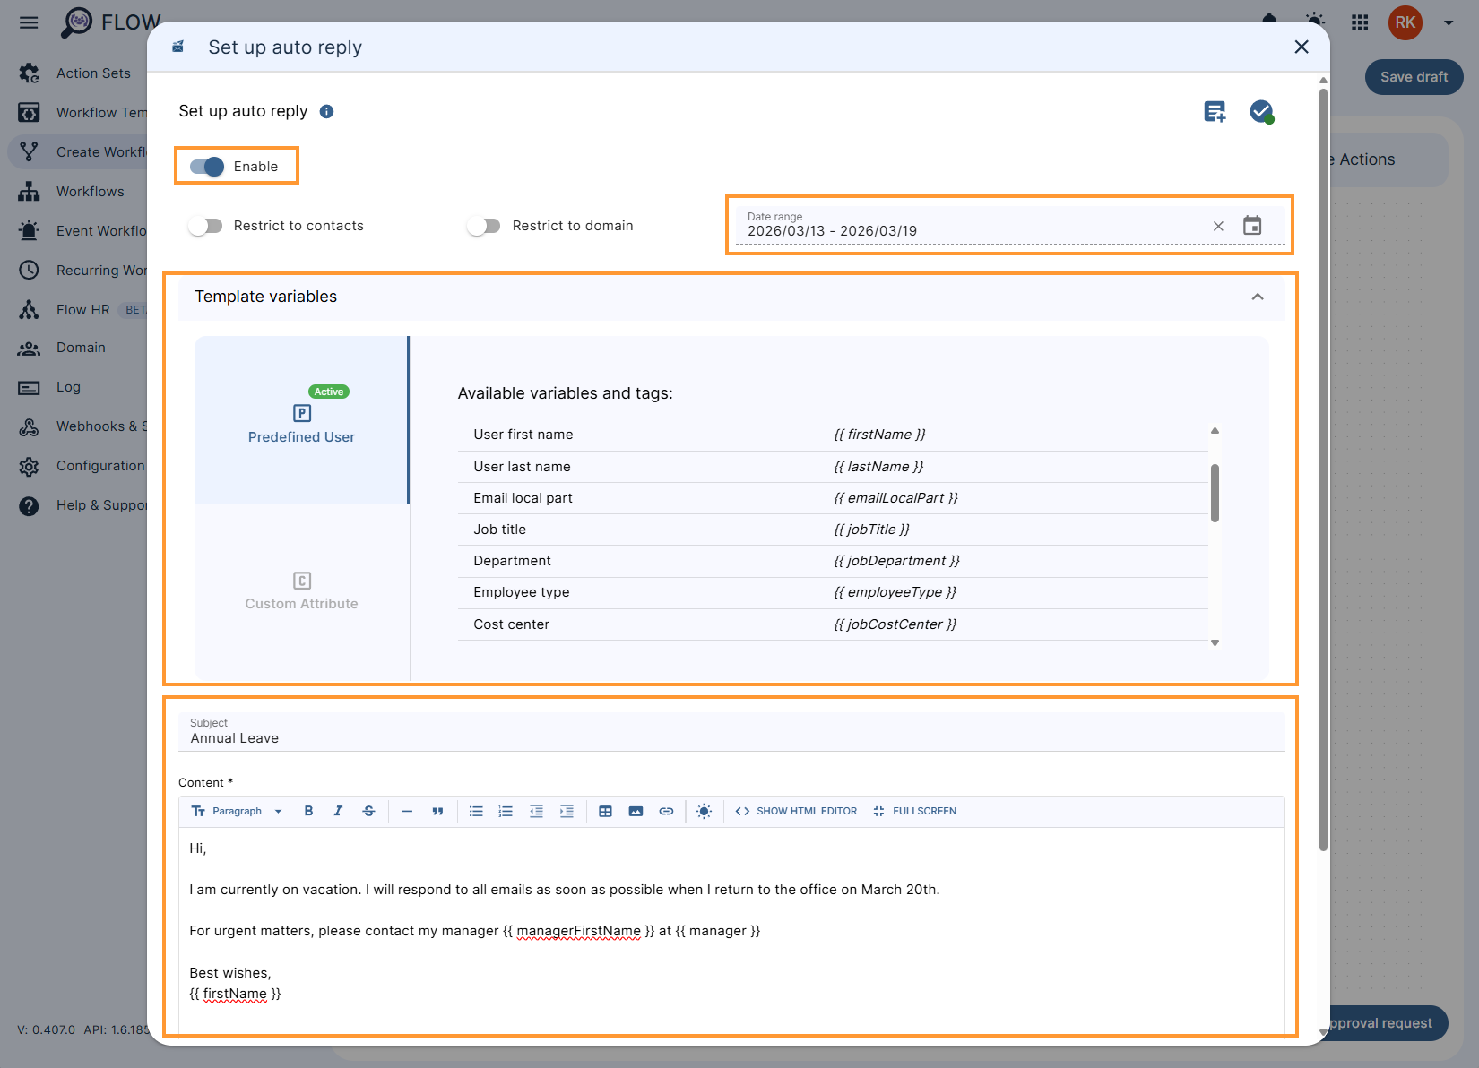Insert a hyperlink into the reply text
The image size is (1479, 1068).
[x=666, y=811]
